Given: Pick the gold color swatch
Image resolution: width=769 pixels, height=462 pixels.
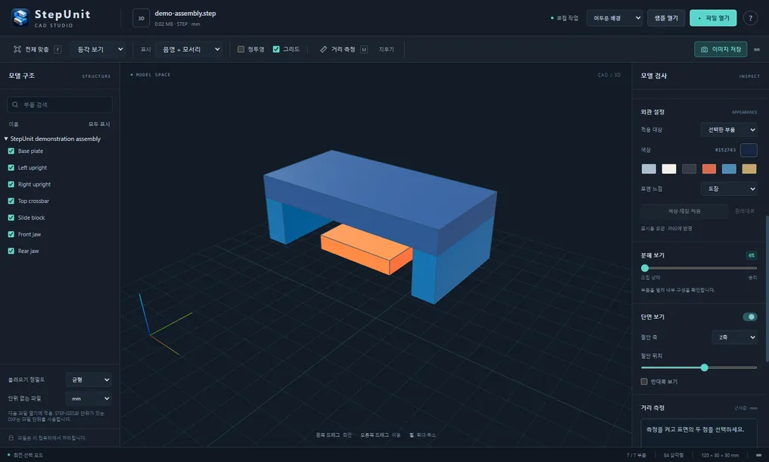Looking at the screenshot, I should point(749,169).
